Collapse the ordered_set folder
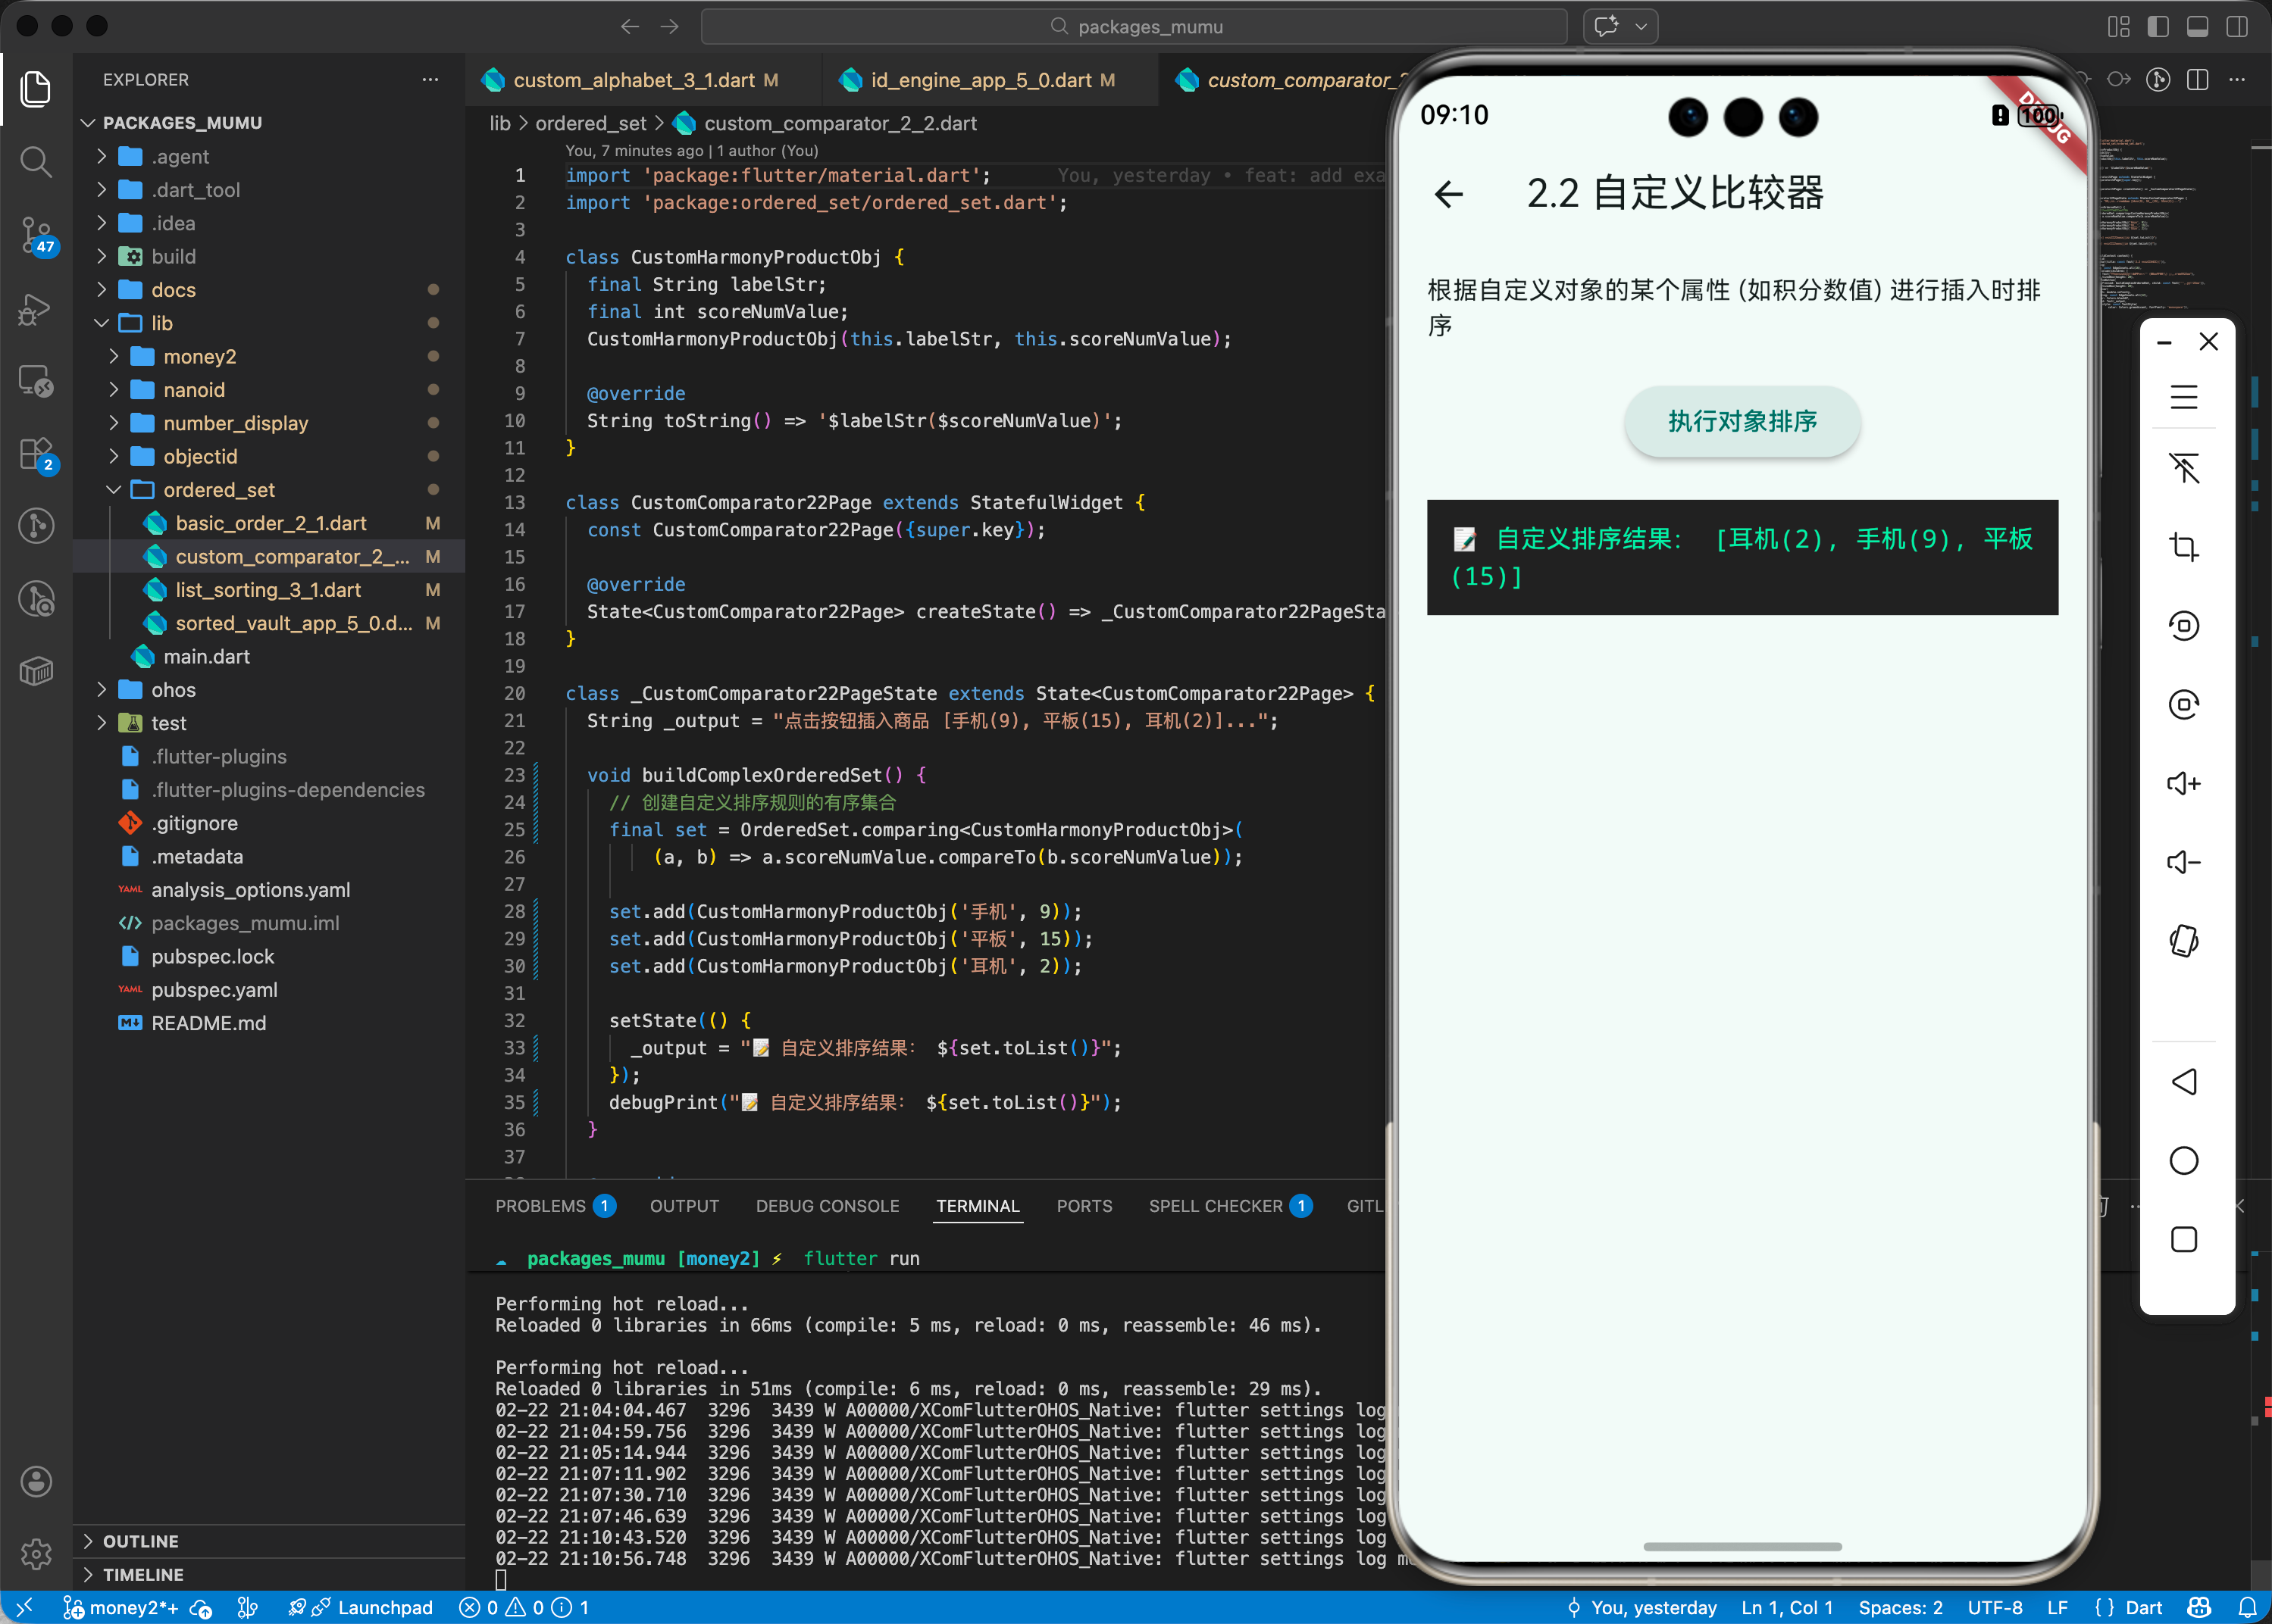 pos(218,490)
